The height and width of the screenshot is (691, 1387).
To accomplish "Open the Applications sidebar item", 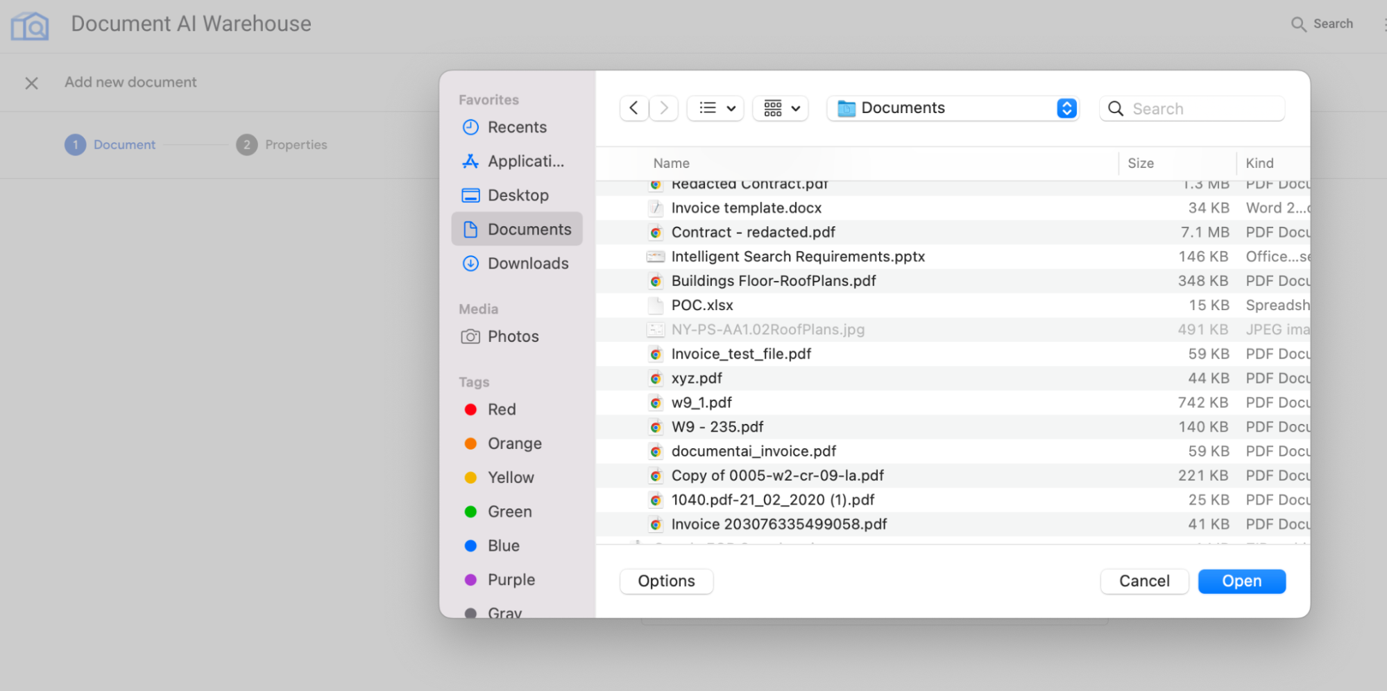I will pyautogui.click(x=525, y=161).
